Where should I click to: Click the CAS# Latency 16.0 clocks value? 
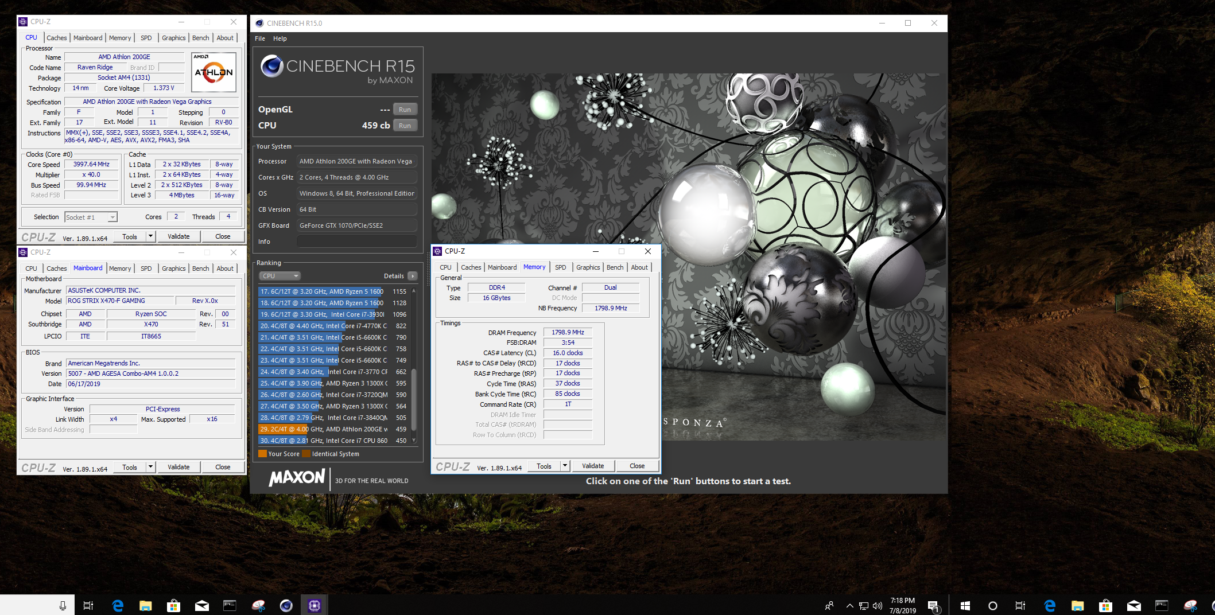point(568,353)
